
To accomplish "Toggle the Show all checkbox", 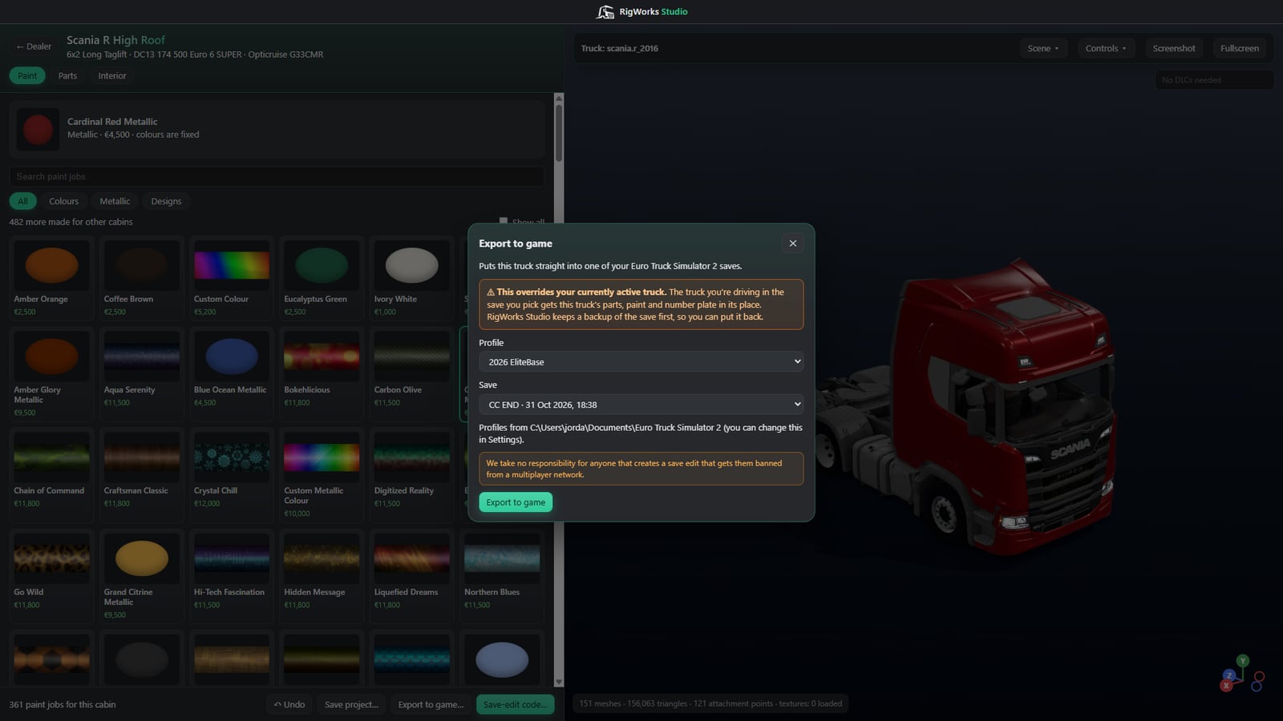I will [504, 221].
